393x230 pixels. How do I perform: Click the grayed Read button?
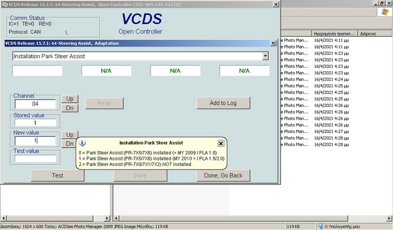[x=104, y=103]
